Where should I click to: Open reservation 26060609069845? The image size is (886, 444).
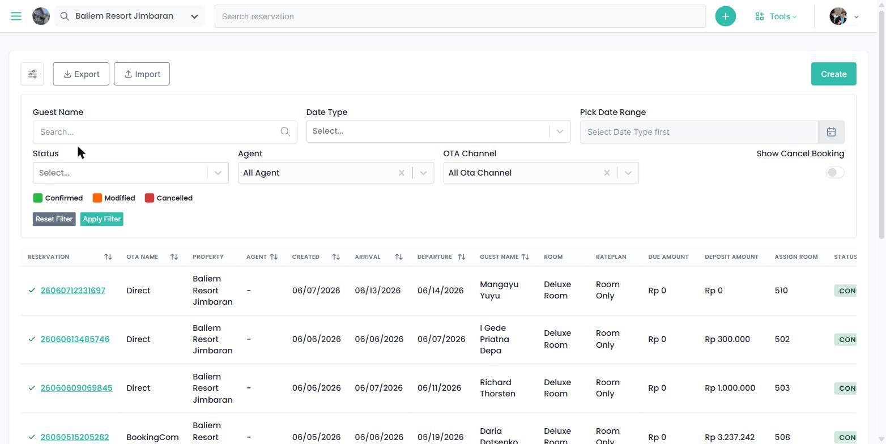pyautogui.click(x=76, y=388)
